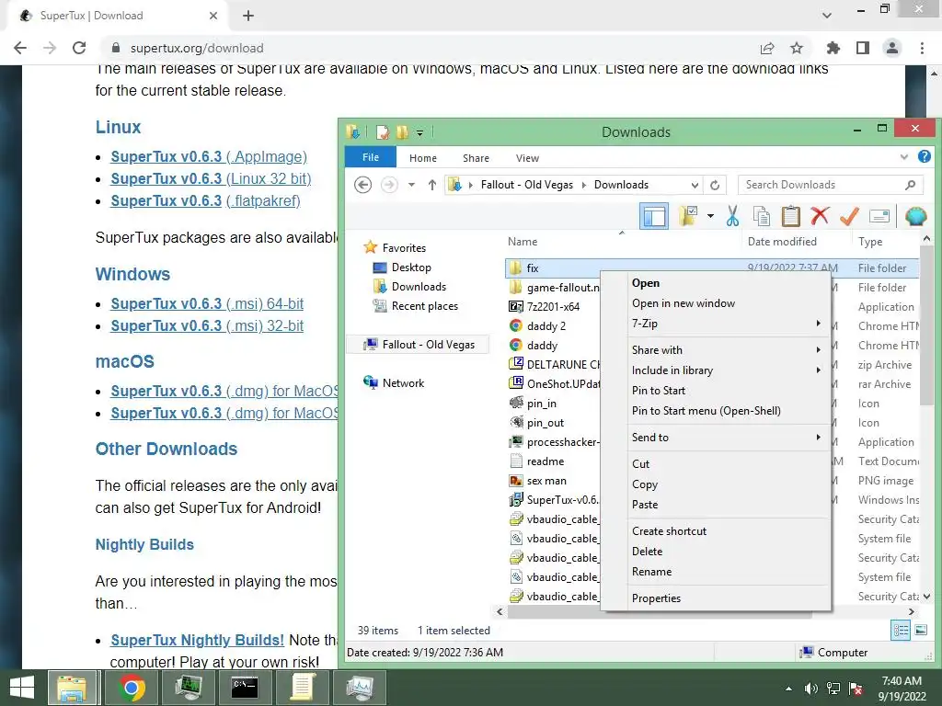Click the Copy pages icon in Explorer toolbar
This screenshot has height=706, width=942.
(x=761, y=216)
